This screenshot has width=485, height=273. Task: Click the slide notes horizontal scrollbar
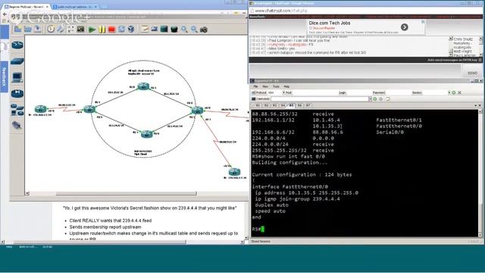pos(99,243)
